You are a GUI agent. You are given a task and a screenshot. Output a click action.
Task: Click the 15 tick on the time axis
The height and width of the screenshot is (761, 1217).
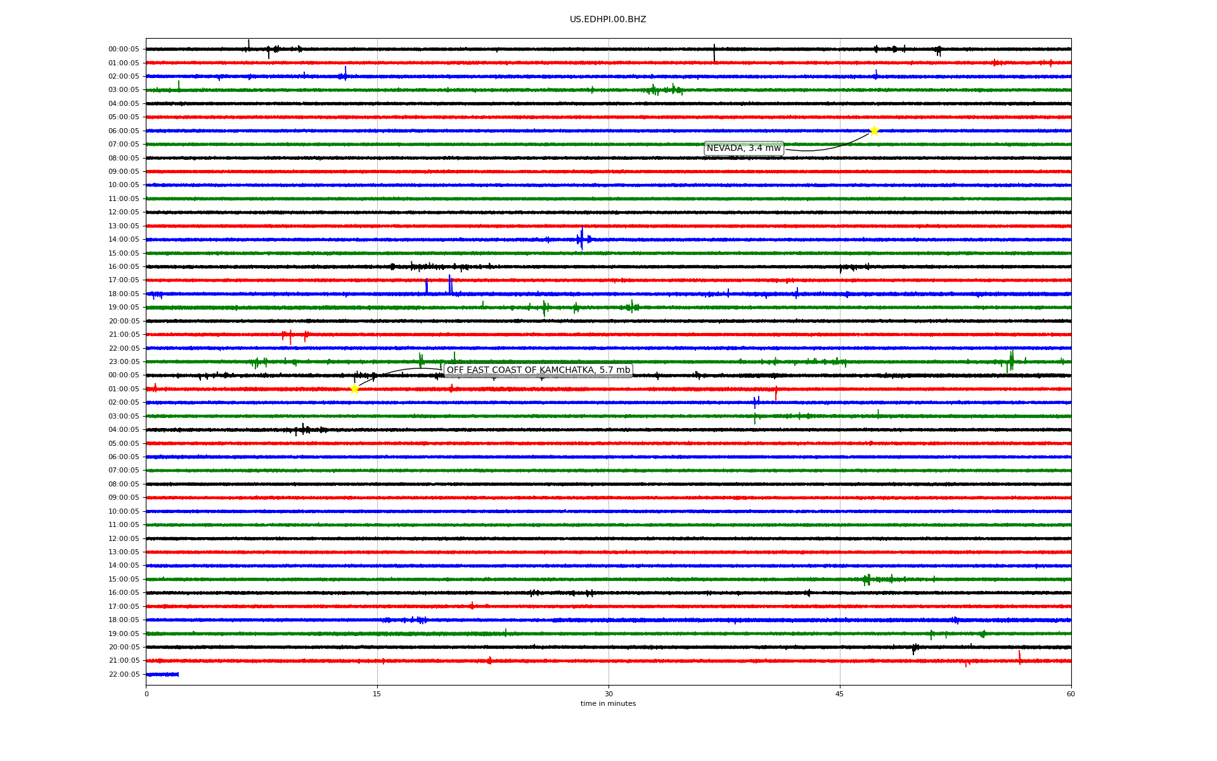(377, 694)
